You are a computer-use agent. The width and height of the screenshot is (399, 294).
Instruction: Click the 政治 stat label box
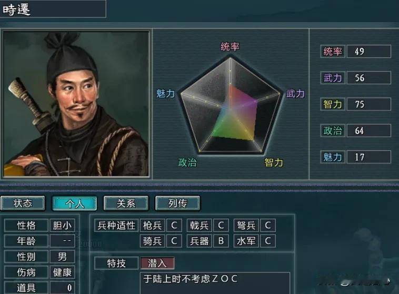click(x=332, y=131)
